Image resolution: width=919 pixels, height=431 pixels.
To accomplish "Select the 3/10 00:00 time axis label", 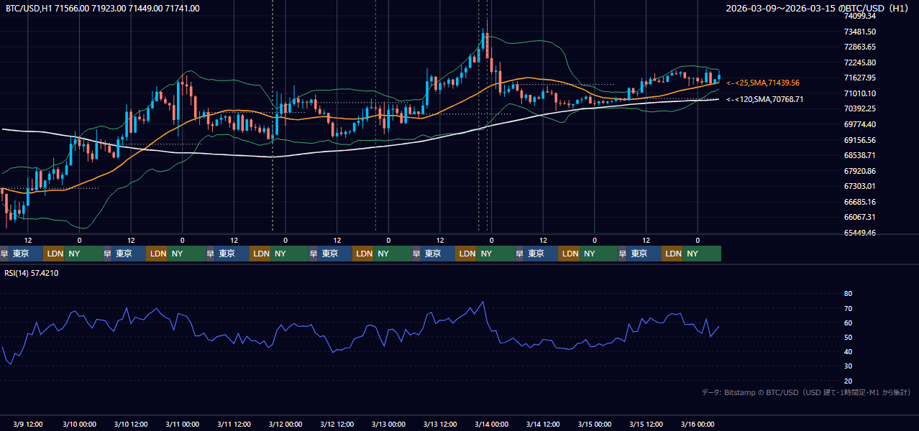I will (x=79, y=424).
